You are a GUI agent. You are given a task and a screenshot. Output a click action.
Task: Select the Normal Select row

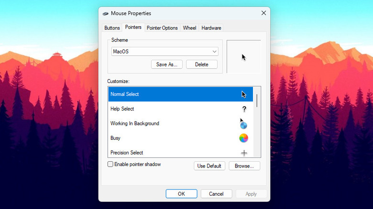[x=181, y=94]
